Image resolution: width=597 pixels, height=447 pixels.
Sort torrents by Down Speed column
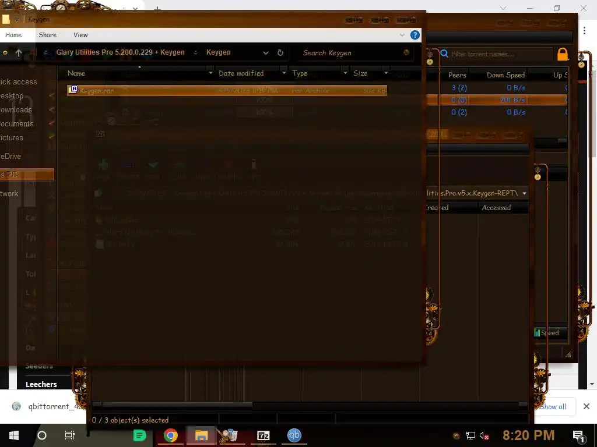click(x=505, y=75)
